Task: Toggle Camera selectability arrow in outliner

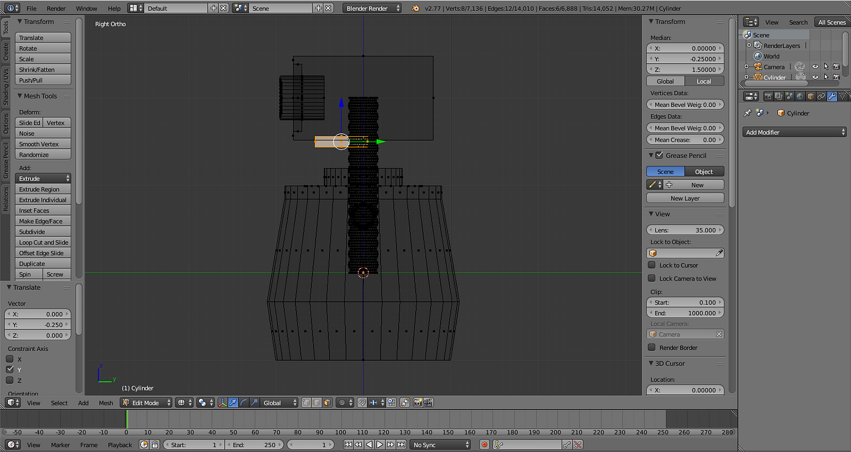Action: pyautogui.click(x=826, y=67)
